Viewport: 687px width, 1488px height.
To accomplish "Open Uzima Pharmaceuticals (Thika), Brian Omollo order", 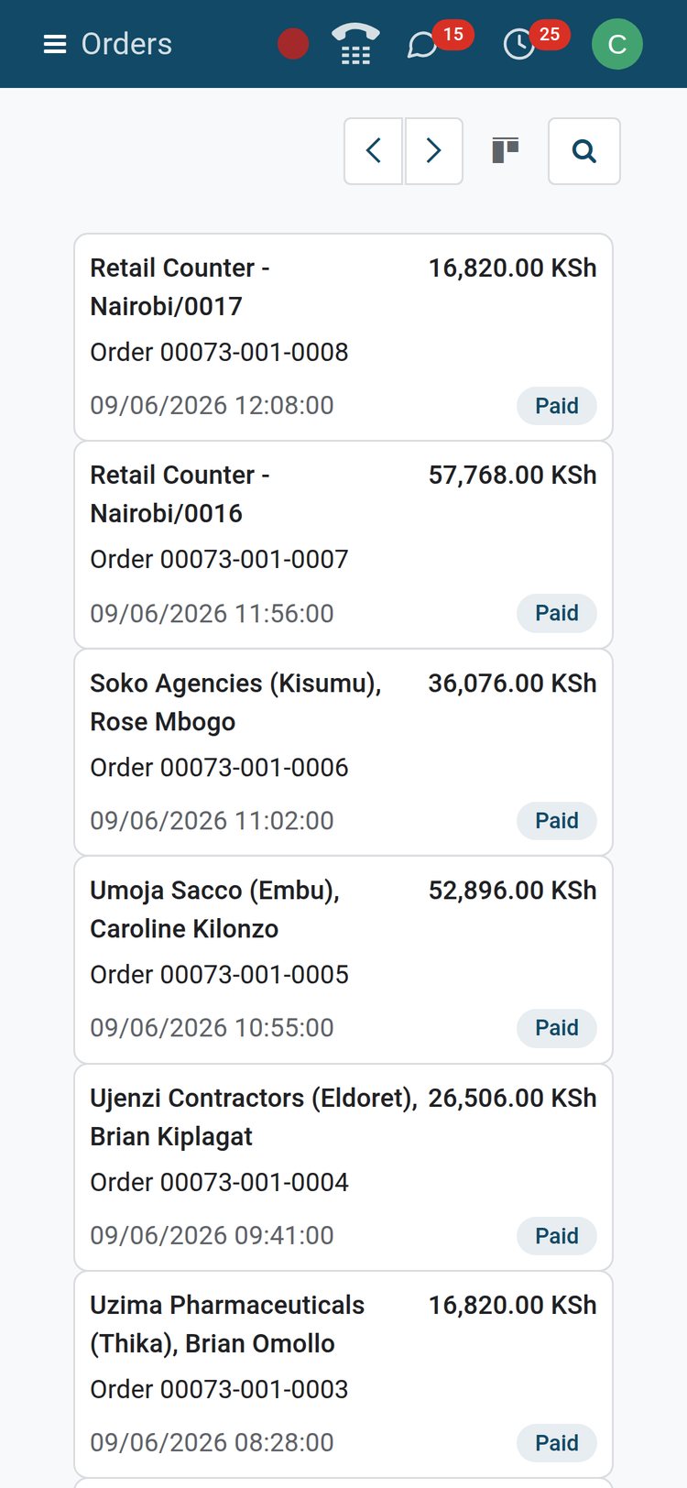I will pos(343,1374).
